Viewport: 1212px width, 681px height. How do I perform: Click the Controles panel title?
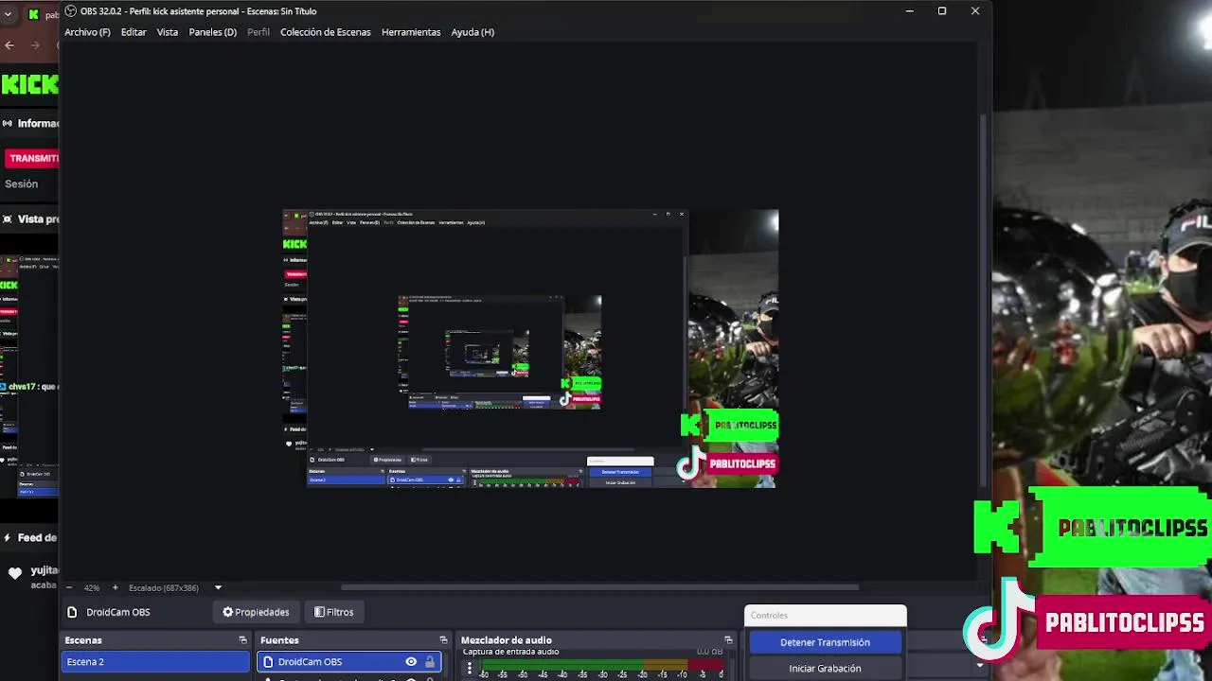769,615
